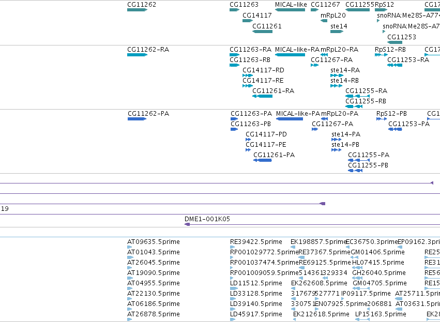Select the GH26040.5prime EST label
This screenshot has height=322, width=440.
pyautogui.click(x=379, y=273)
